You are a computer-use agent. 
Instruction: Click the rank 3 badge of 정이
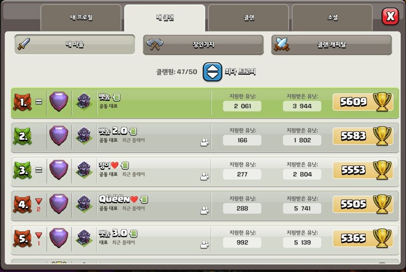[x=22, y=170]
